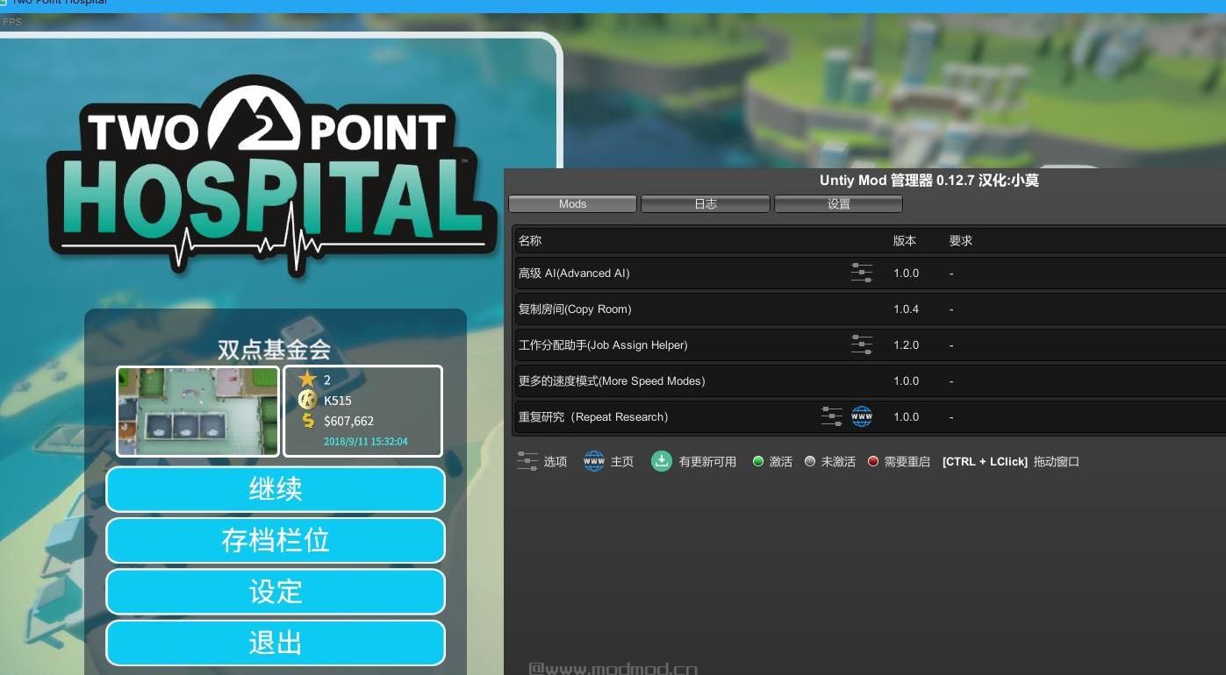Click the gold star icon on save card

[307, 379]
